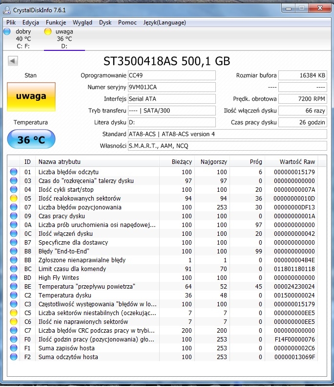Click status icon of row 01 Liczba błędów odczytu
334x387 pixels.
click(14, 172)
